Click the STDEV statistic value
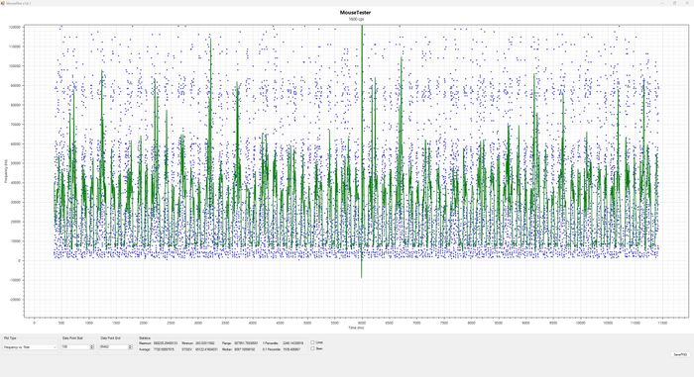This screenshot has height=377, width=694. [205, 349]
